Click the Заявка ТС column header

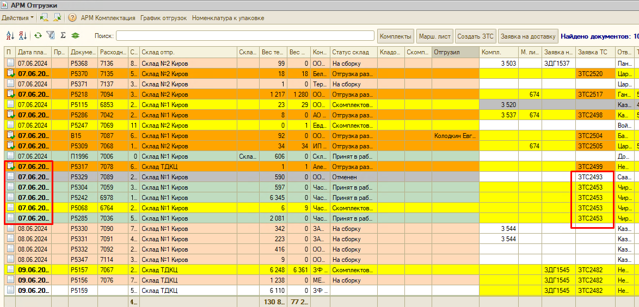click(x=596, y=52)
